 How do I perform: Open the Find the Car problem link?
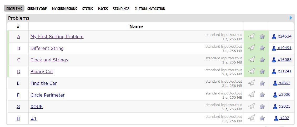[44, 83]
